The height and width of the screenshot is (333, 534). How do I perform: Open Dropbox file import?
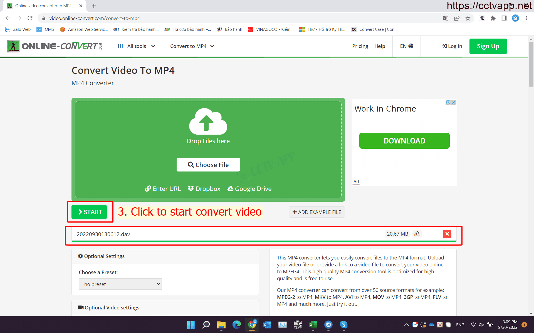(x=204, y=189)
